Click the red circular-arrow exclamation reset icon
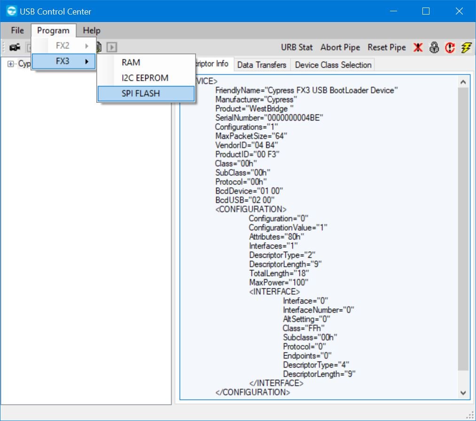The width and height of the screenshot is (476, 421). 450,47
